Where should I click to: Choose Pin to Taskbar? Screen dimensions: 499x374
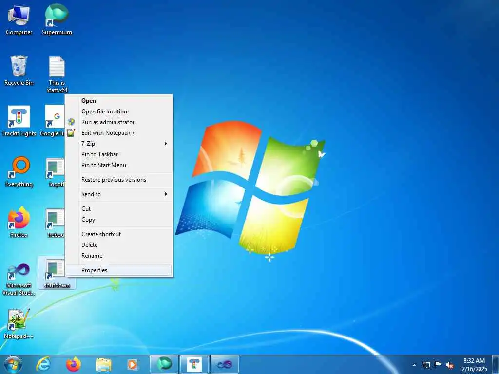coord(119,154)
